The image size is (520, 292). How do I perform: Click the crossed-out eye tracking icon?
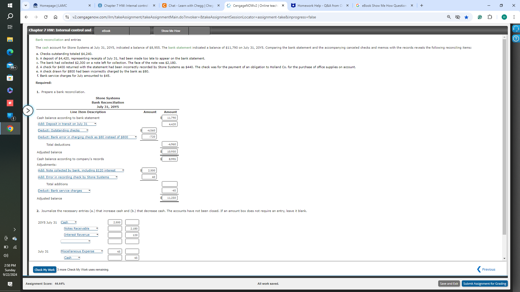pos(457,17)
